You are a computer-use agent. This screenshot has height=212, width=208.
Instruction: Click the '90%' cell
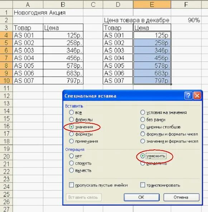[x=186, y=20]
